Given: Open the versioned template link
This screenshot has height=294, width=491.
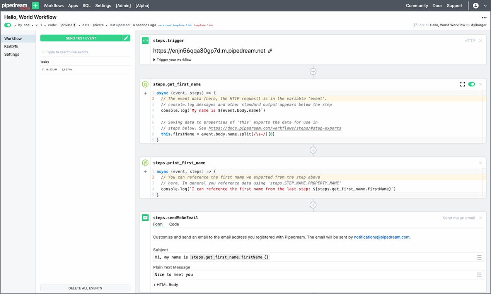Looking at the screenshot, I should click(175, 25).
